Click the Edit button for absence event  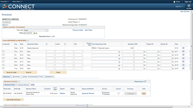point(144,94)
